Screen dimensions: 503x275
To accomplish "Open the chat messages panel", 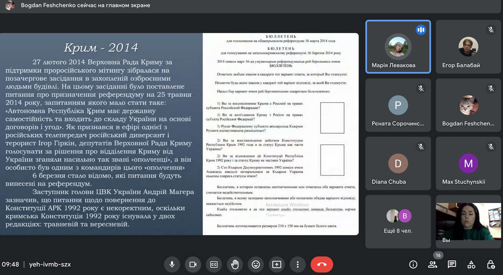I will tap(452, 265).
